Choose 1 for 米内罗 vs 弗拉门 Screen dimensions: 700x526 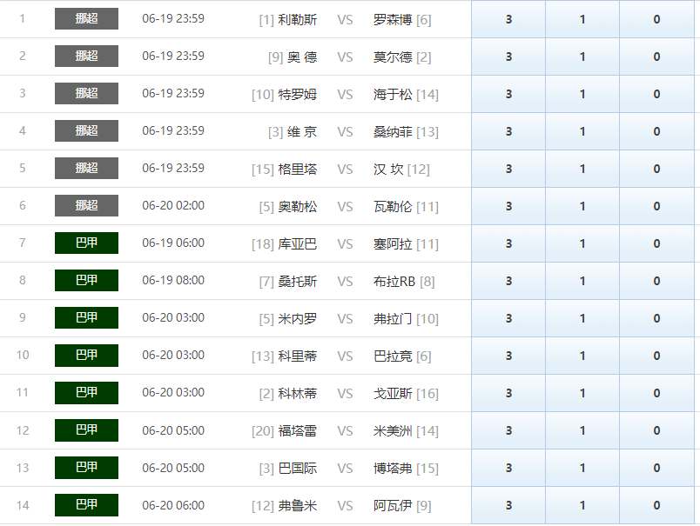582,319
